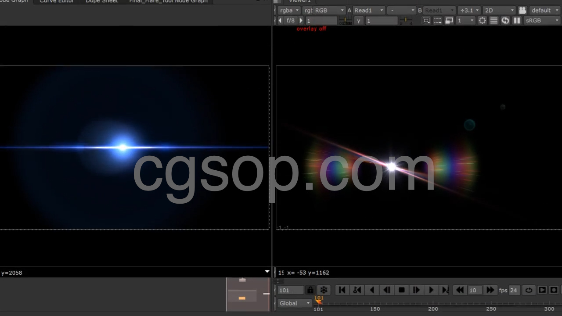Screen dimensions: 562x316
Task: Adjust the viewer gamma slider
Action: (406, 21)
